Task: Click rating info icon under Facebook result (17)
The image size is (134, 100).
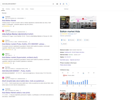Action: click(14, 26)
